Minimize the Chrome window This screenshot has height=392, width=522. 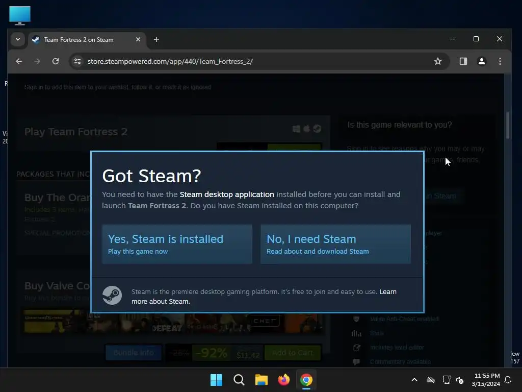(453, 39)
